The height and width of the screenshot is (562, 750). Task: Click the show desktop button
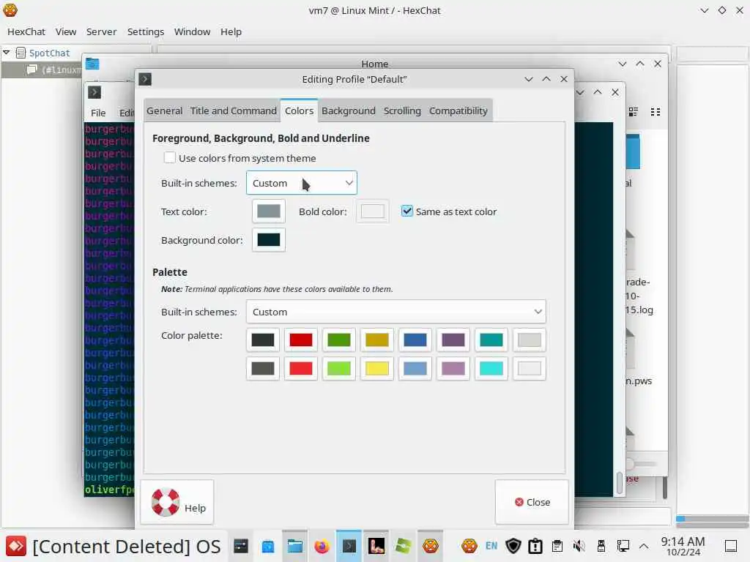[x=730, y=546]
